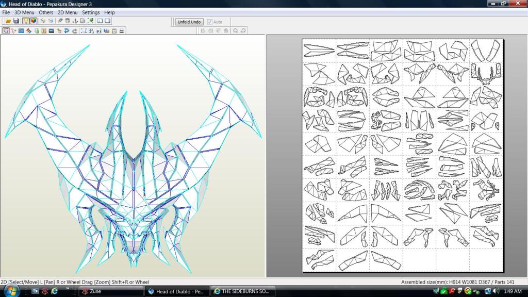Click the gray cylinder icon
This screenshot has width=528, height=297.
(68, 21)
